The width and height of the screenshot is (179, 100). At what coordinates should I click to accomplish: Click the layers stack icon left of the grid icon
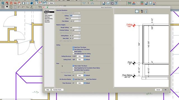[x=108, y=3]
